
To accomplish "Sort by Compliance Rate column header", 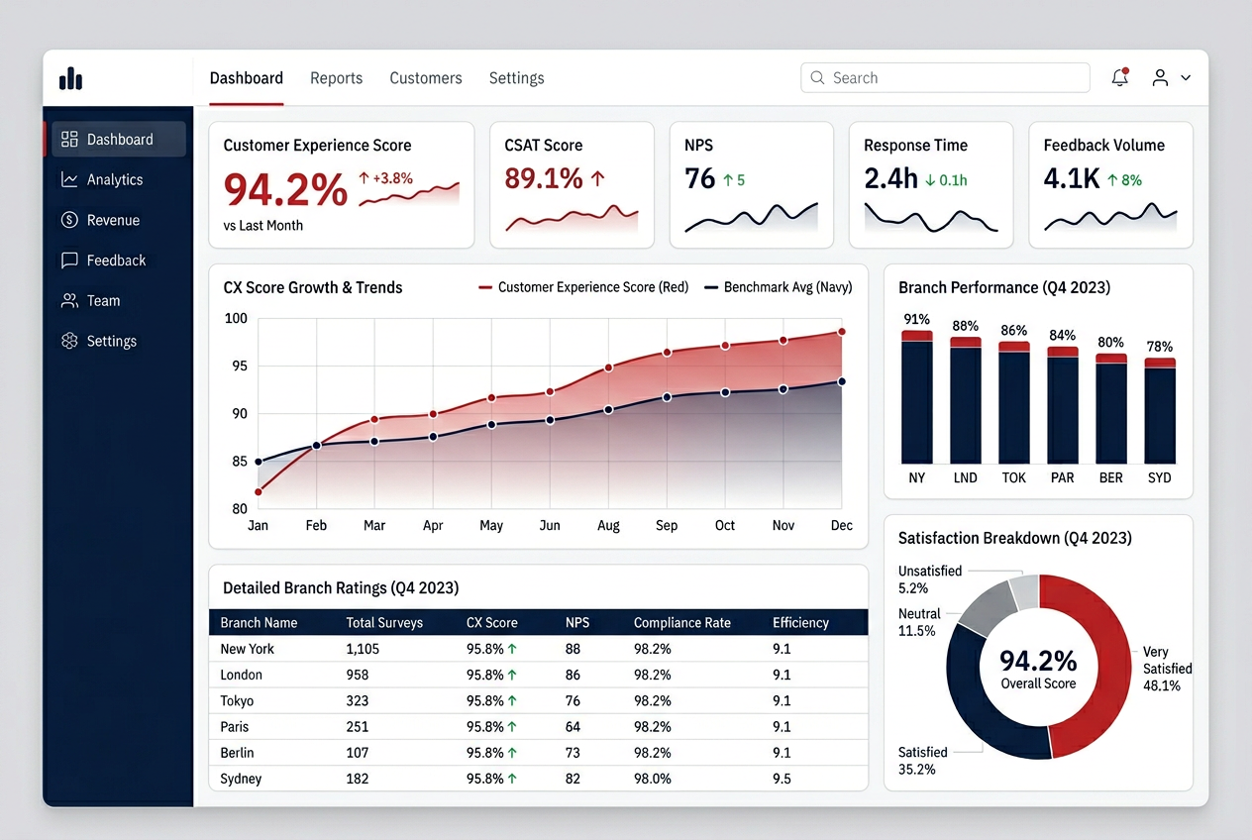I will 682,623.
